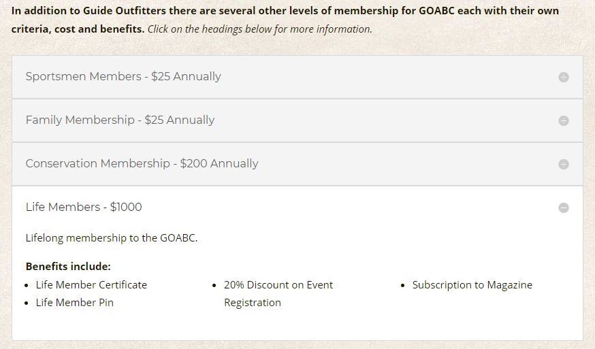The width and height of the screenshot is (595, 349).
Task: Click the plus icon beside Family Membership
Action: pos(564,120)
